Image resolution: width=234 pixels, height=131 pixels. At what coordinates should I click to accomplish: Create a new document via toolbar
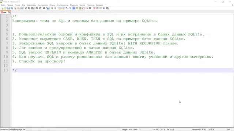[x=2, y=8]
